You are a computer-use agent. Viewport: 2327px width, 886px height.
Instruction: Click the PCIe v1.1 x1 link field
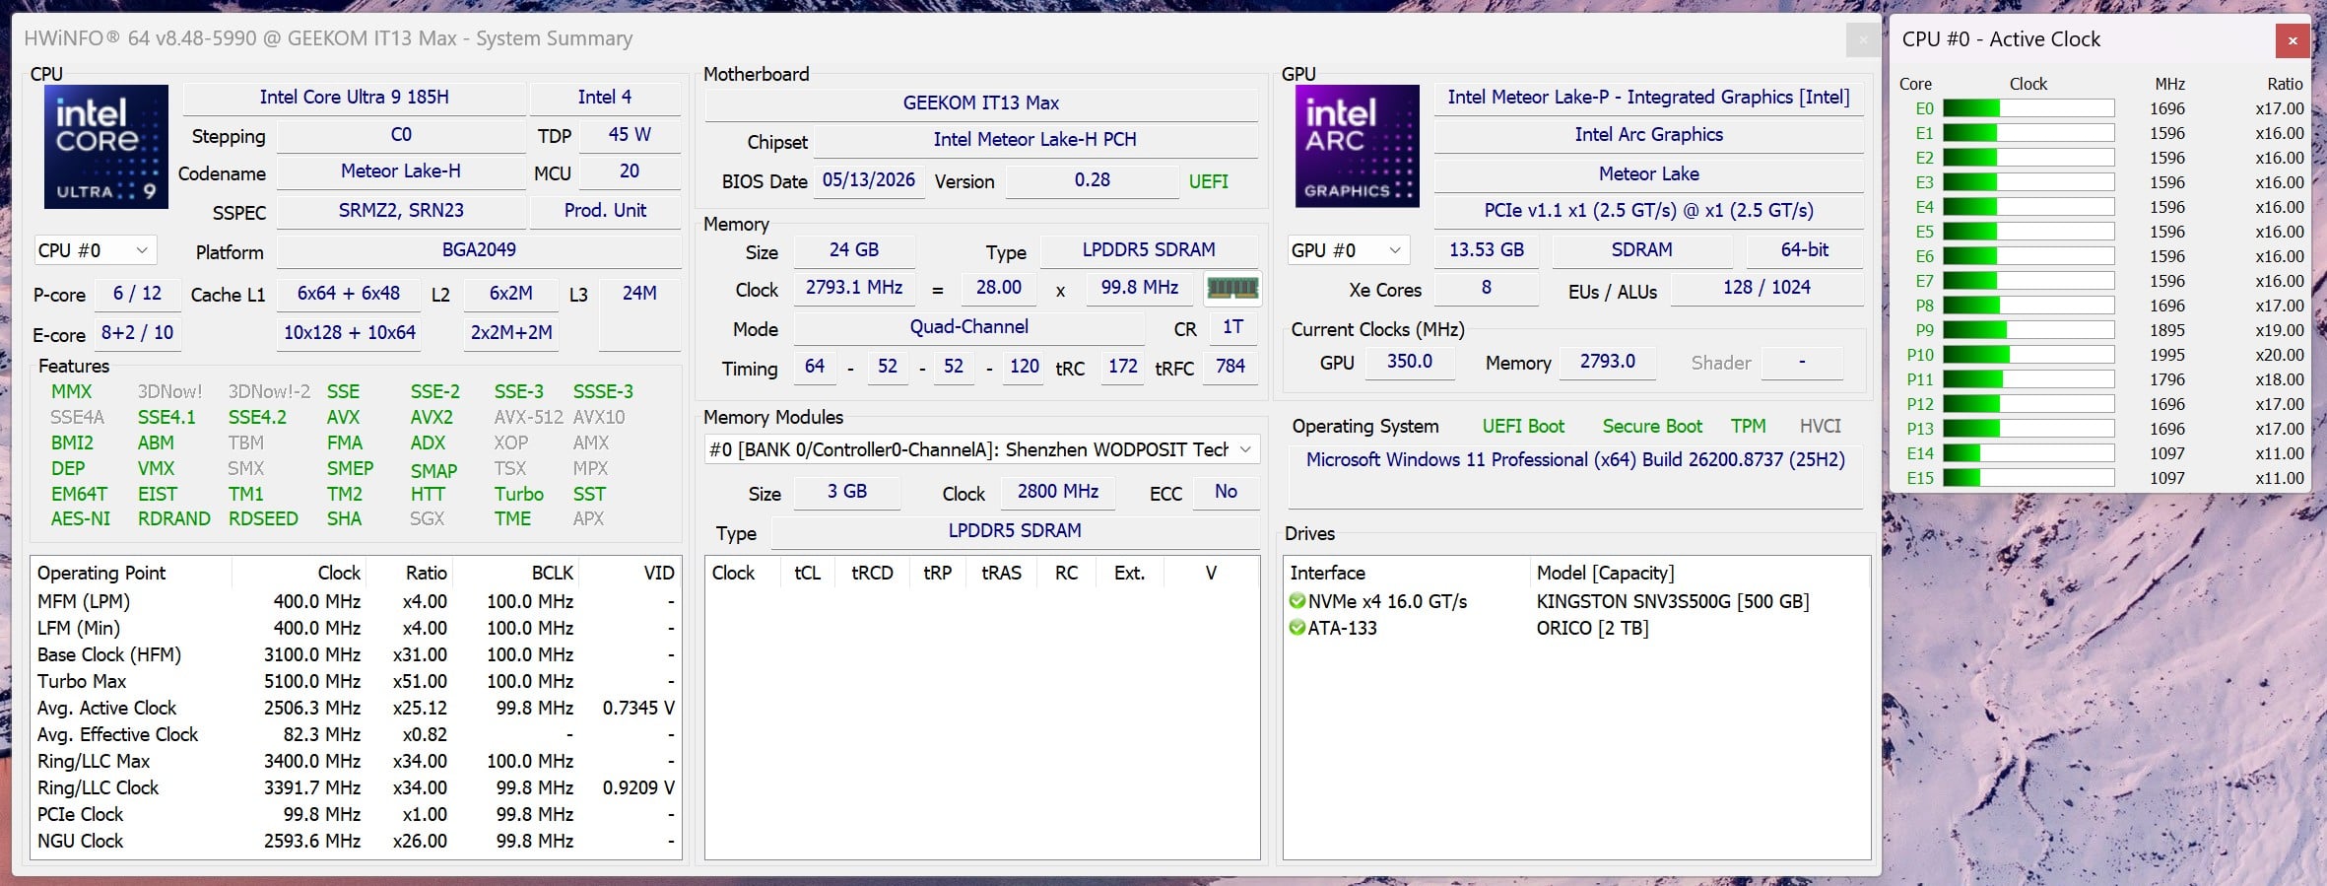[x=1649, y=211]
